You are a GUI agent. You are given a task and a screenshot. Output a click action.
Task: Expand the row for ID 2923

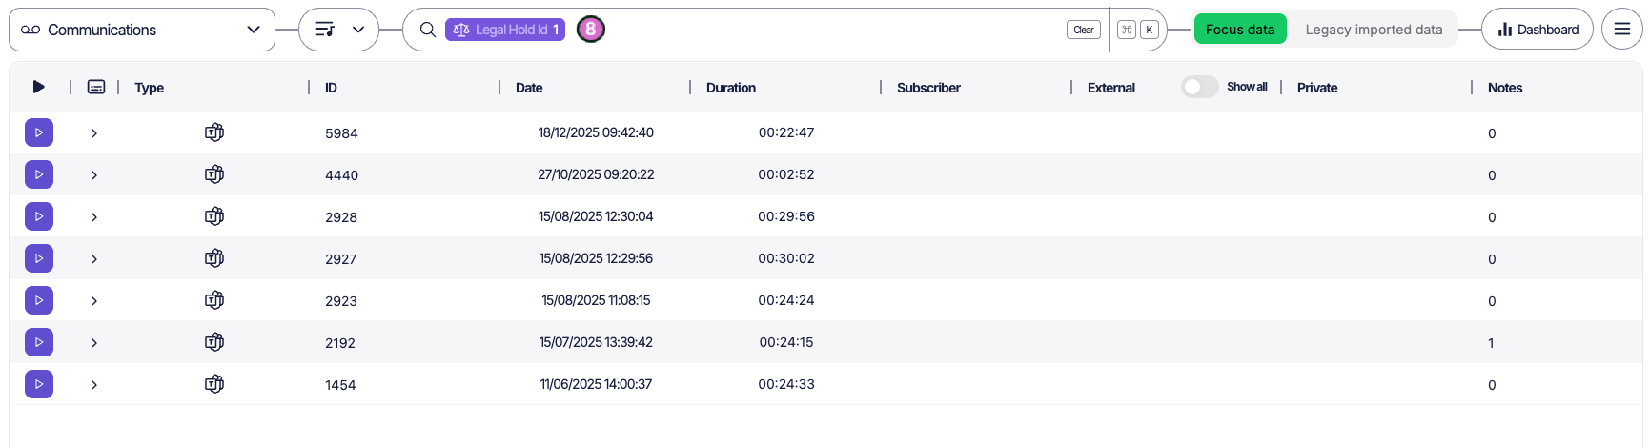click(x=94, y=301)
